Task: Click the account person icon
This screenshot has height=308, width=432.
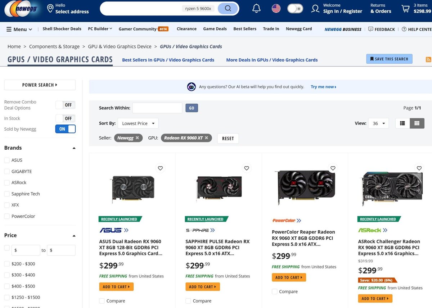Action: click(315, 9)
